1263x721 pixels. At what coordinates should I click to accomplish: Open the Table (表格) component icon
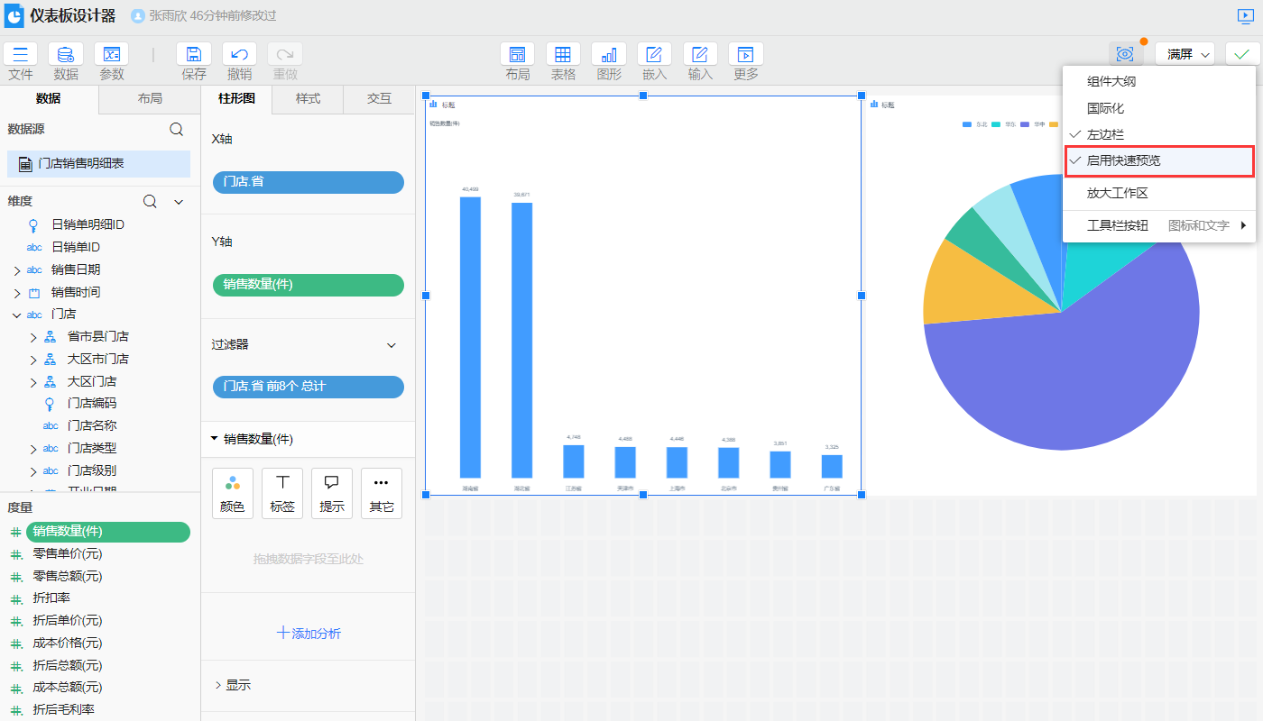[x=563, y=55]
